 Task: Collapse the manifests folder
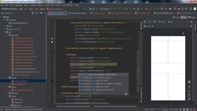tap(4, 20)
